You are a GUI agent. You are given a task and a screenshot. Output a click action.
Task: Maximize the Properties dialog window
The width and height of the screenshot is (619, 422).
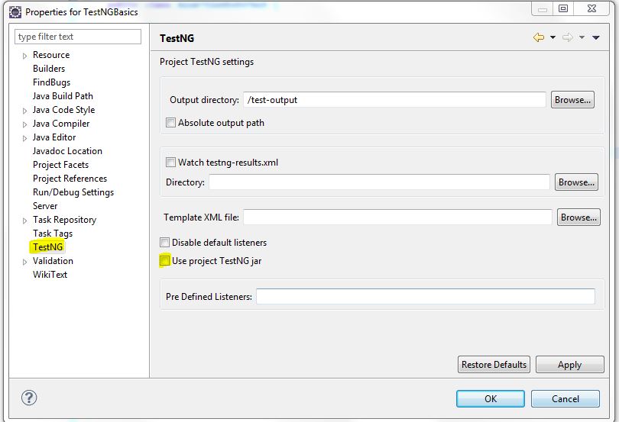click(563, 8)
